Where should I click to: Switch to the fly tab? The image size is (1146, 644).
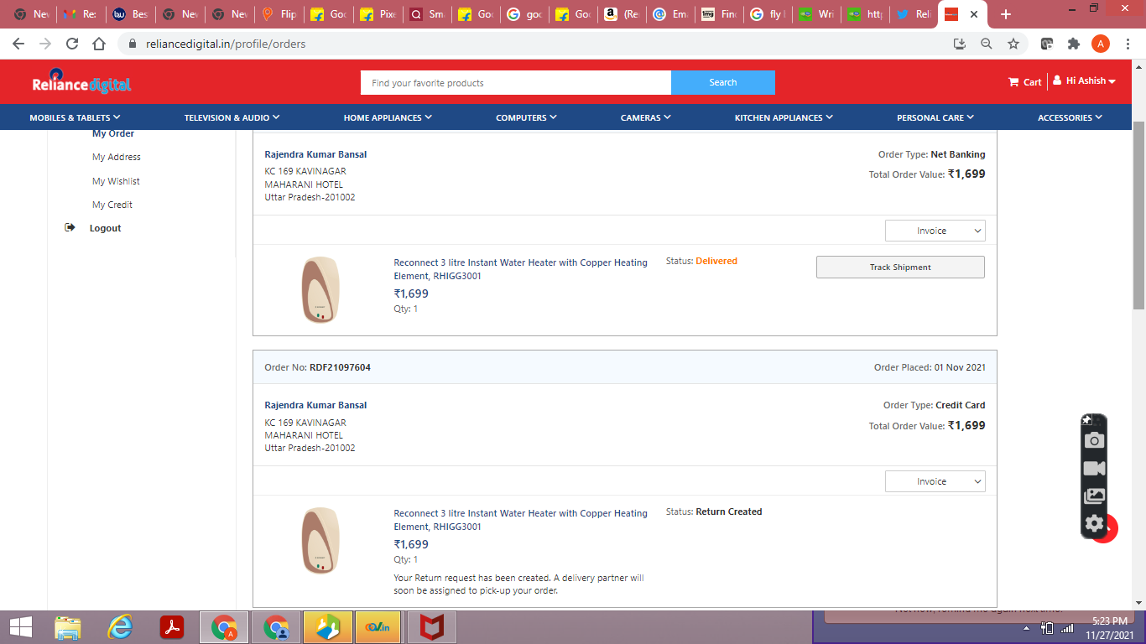pyautogui.click(x=768, y=14)
